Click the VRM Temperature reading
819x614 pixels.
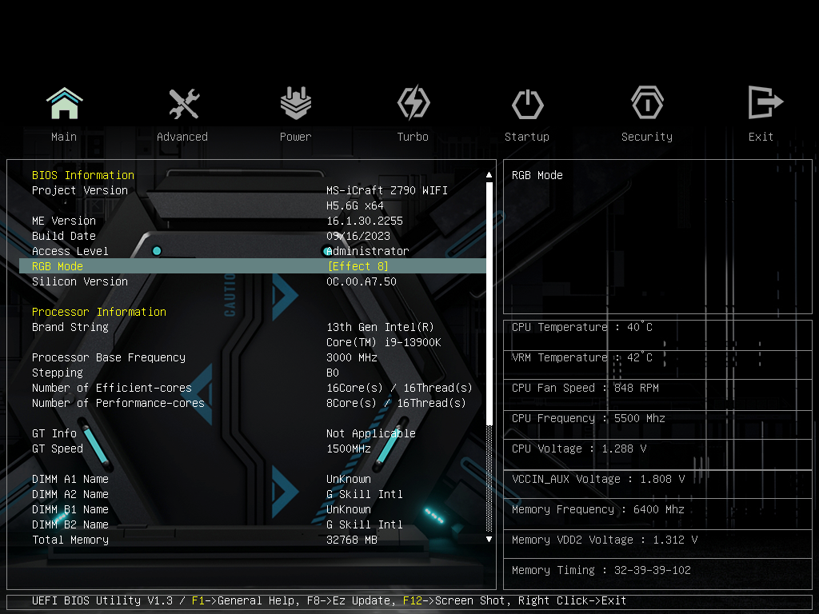pos(582,357)
